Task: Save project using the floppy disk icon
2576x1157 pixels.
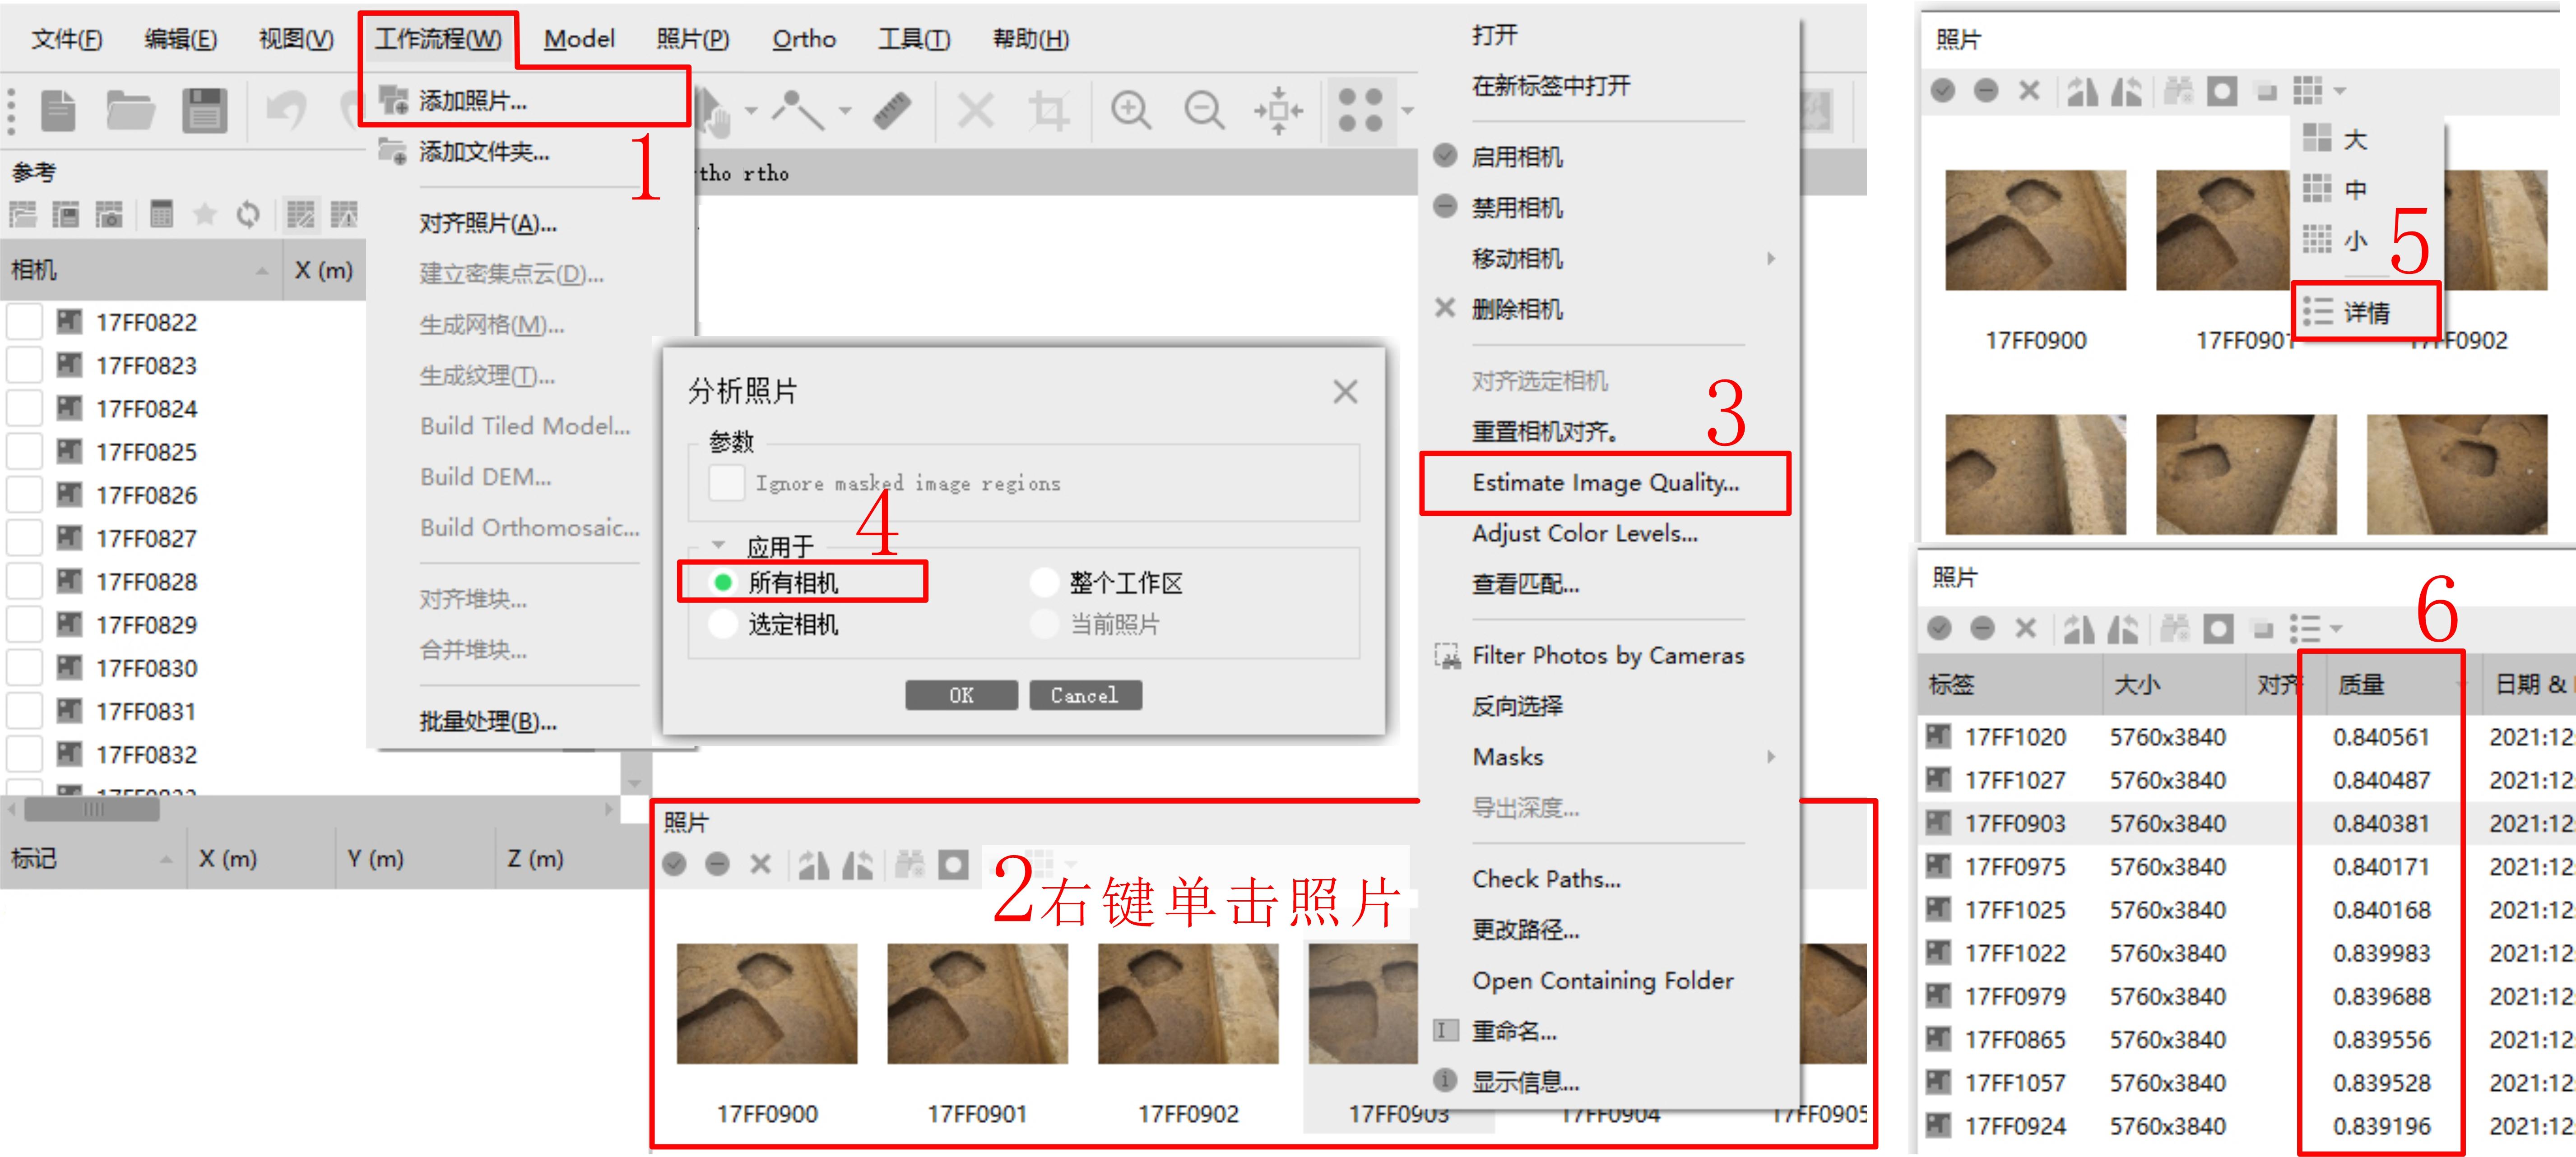Action: [x=205, y=110]
